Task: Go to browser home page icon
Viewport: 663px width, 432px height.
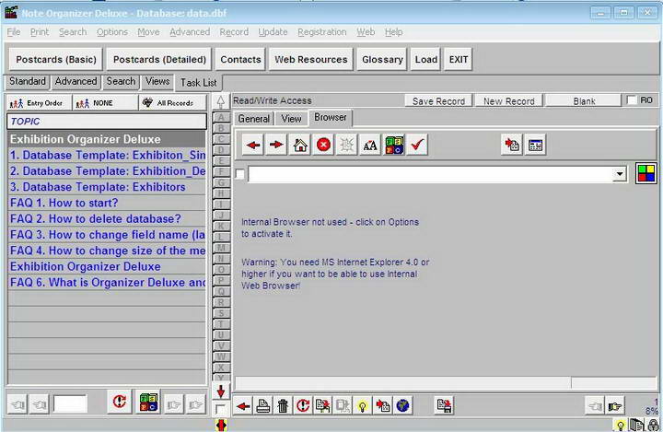Action: [x=300, y=146]
